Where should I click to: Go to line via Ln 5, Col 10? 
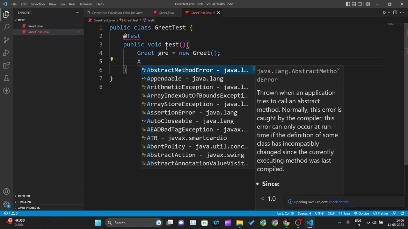(285, 213)
